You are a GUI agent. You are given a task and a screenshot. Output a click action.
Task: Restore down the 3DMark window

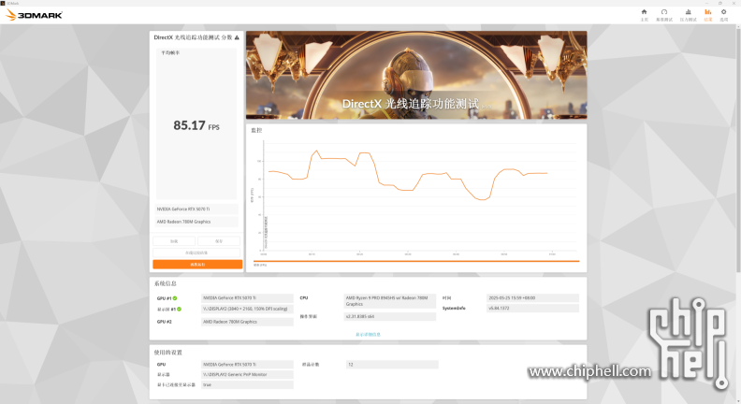coord(720,3)
